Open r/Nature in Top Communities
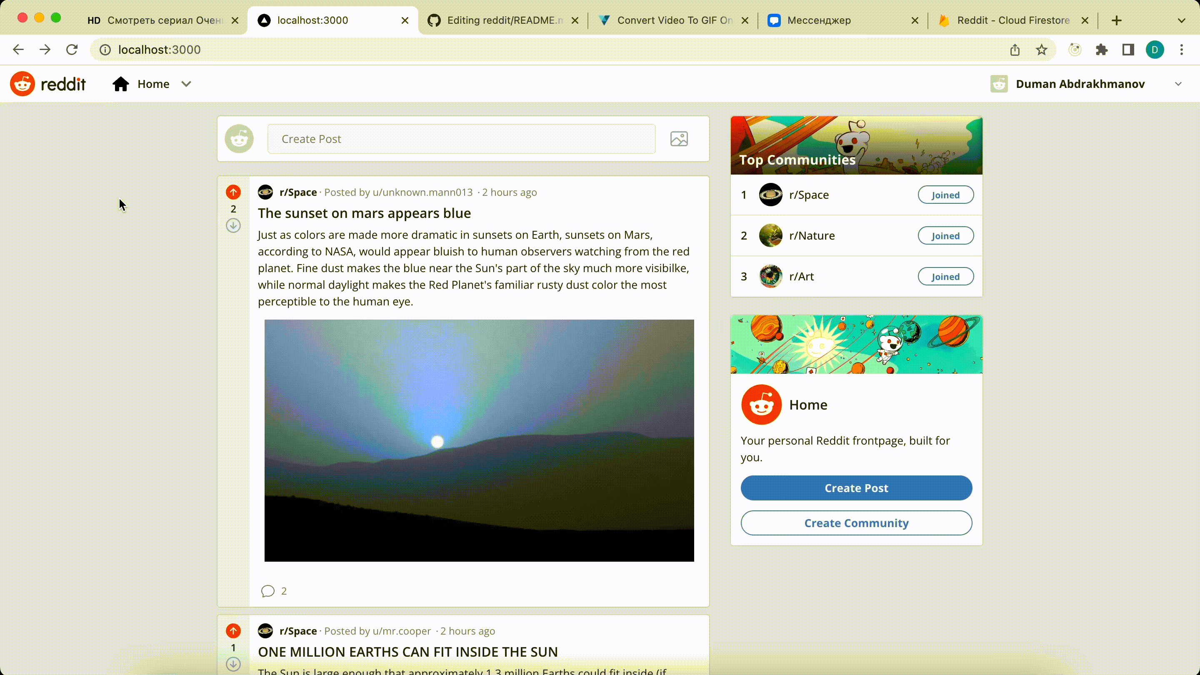The image size is (1200, 675). click(x=812, y=236)
